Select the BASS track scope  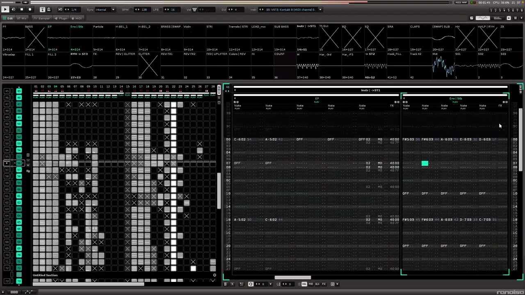click(x=35, y=38)
